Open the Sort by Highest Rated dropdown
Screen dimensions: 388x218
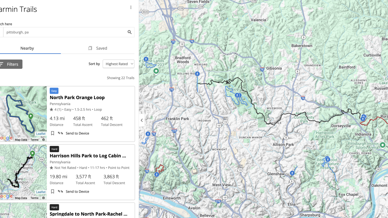[x=118, y=64]
